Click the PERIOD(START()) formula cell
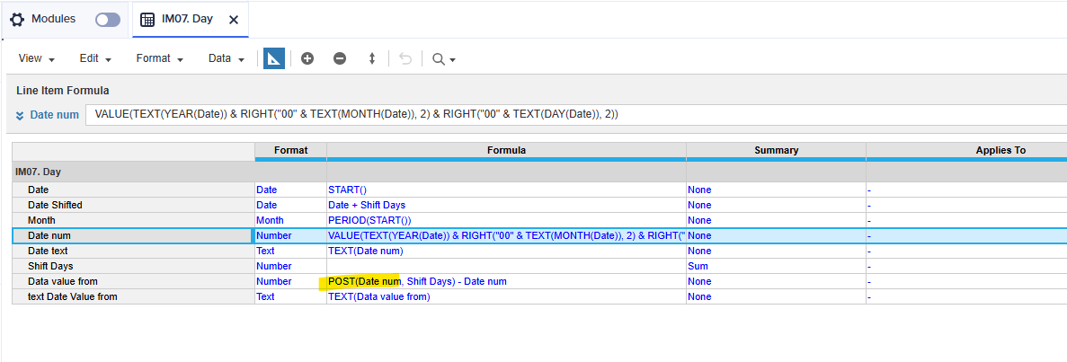The image size is (1067, 362). (x=506, y=220)
